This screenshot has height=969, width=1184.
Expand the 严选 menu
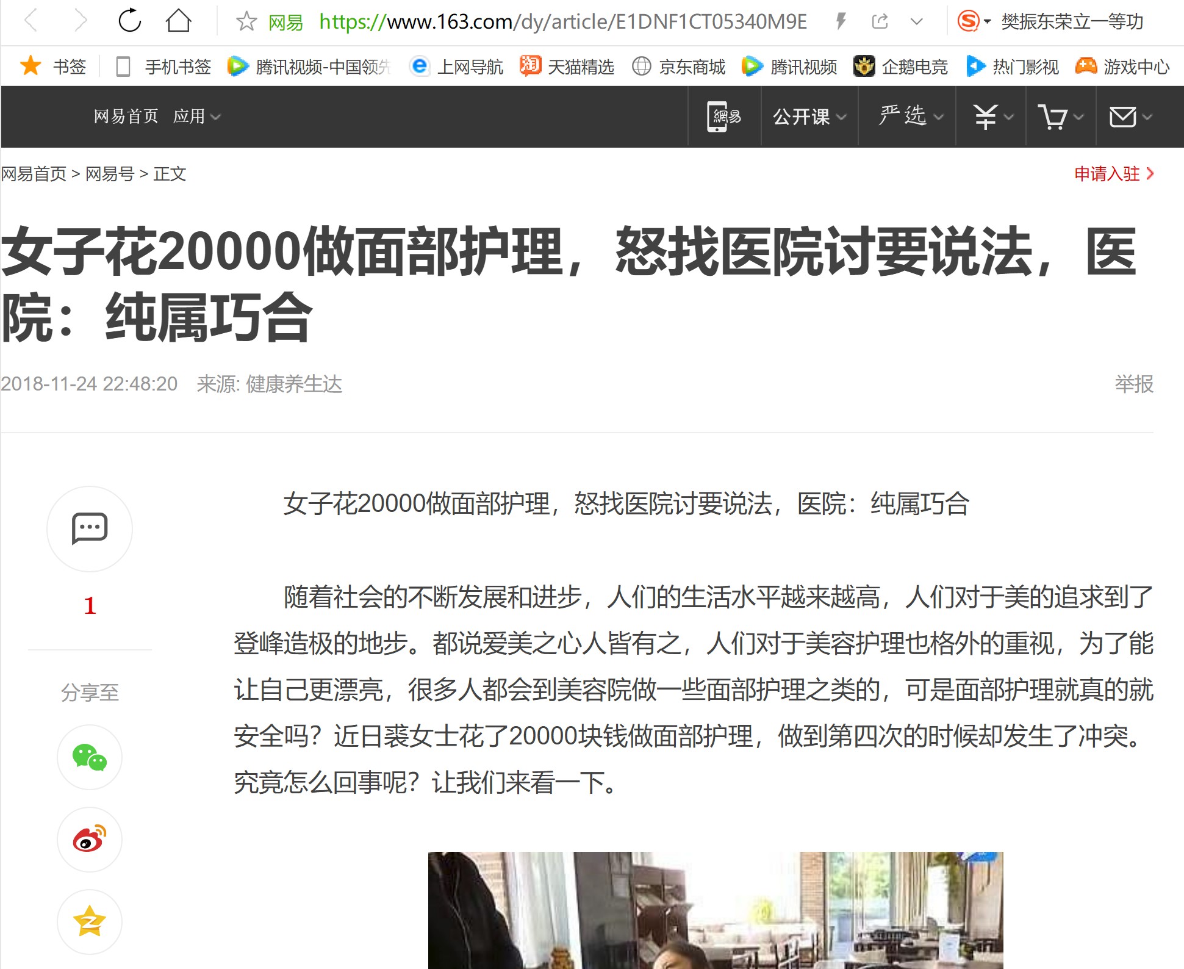click(x=911, y=116)
